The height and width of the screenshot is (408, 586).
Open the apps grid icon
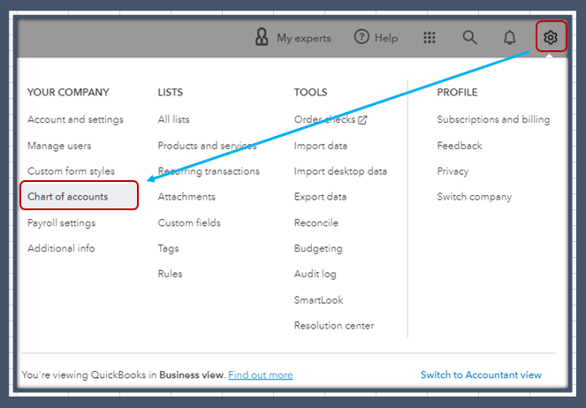click(x=430, y=37)
